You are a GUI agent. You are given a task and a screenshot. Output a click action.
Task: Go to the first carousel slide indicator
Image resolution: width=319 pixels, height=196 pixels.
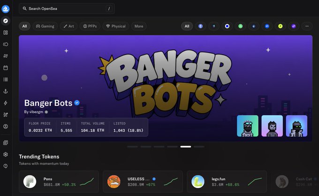point(132,147)
